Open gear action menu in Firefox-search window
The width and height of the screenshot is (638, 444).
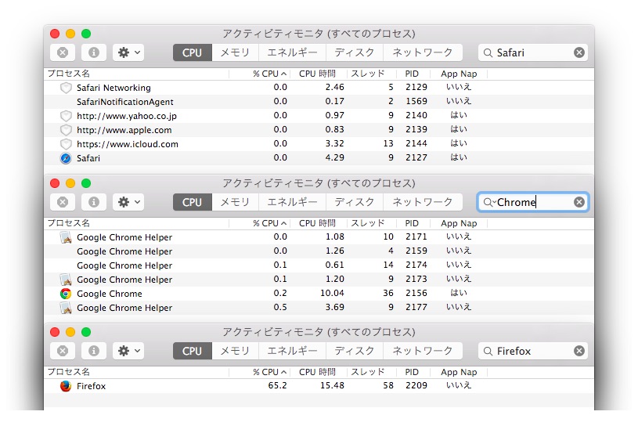[128, 351]
